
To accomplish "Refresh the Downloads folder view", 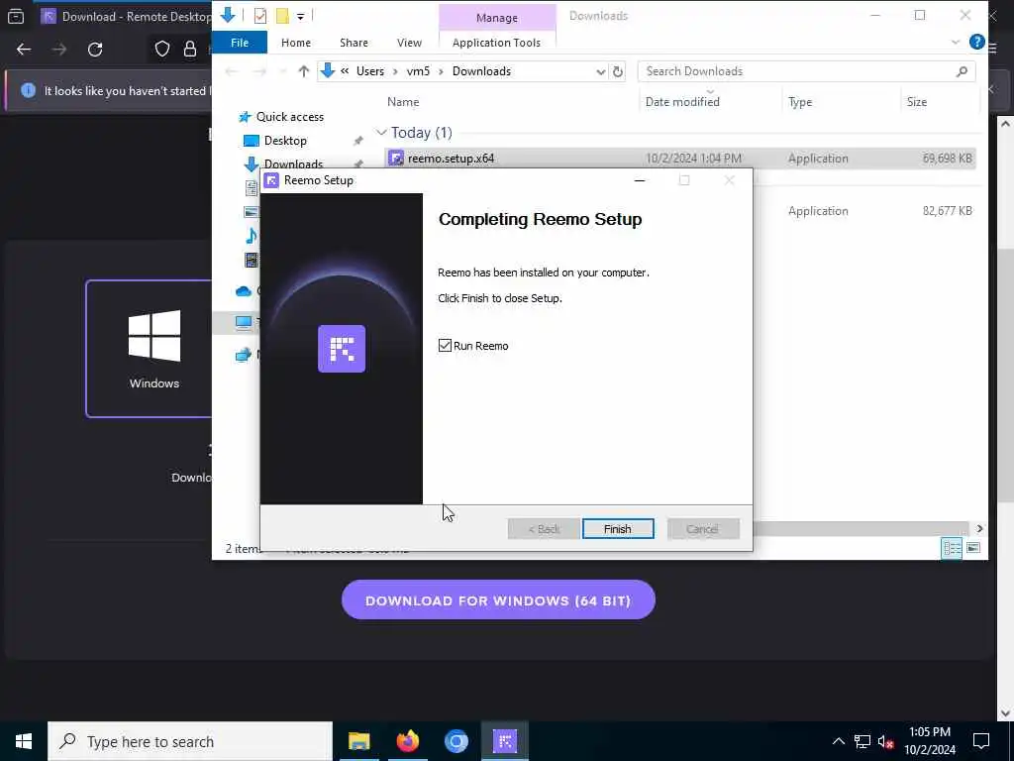I will (x=618, y=71).
